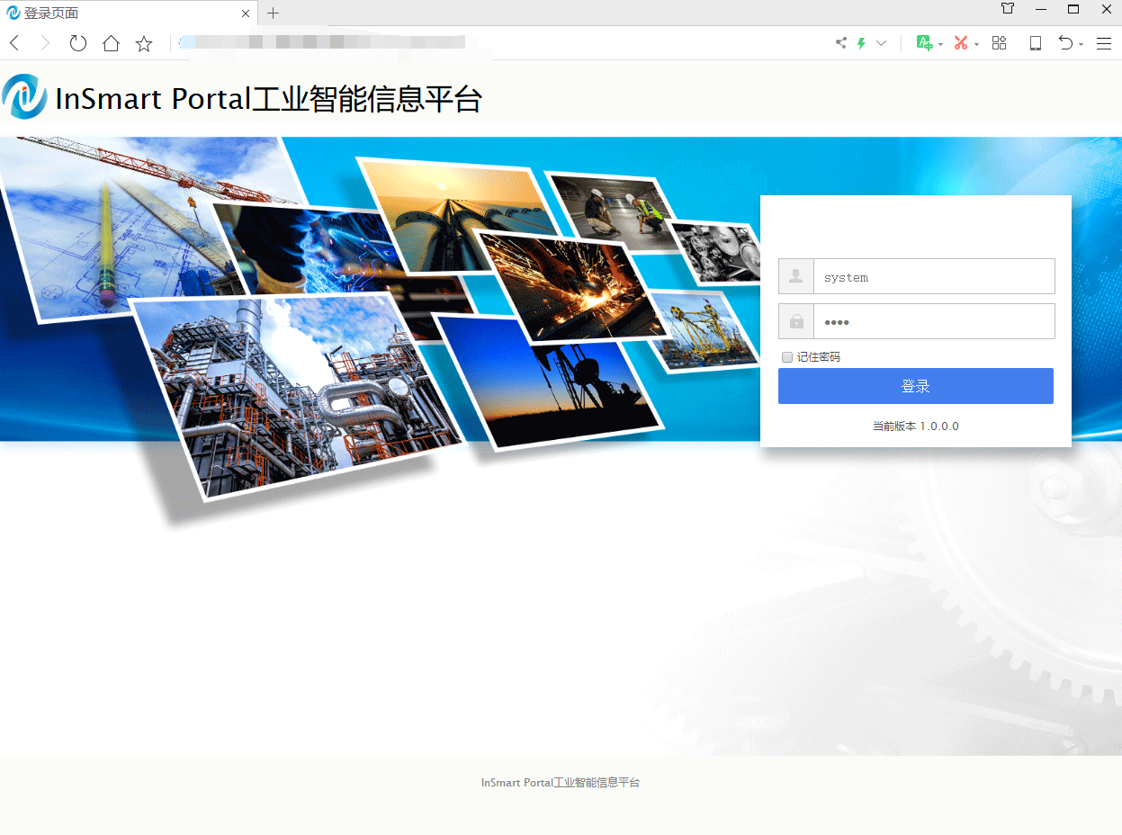Open the scissors screenshot dropdown arrow
This screenshot has width=1122, height=835.
(976, 44)
